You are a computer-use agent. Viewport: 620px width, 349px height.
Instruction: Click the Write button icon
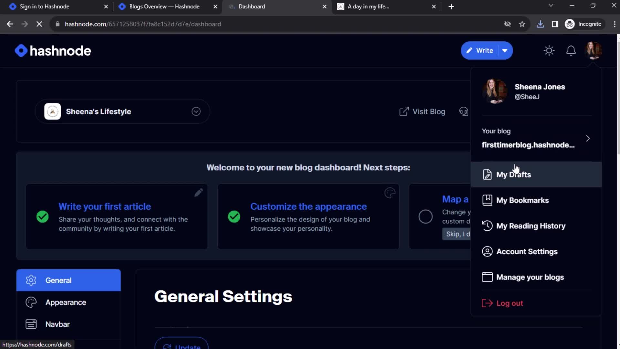click(470, 50)
